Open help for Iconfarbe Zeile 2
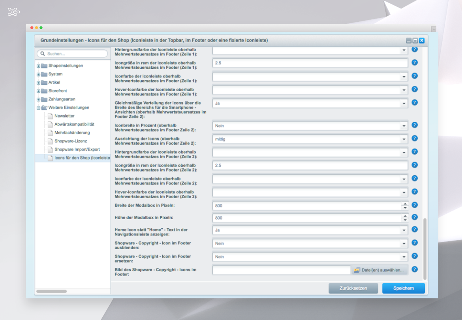This screenshot has width=462, height=320. point(415,178)
